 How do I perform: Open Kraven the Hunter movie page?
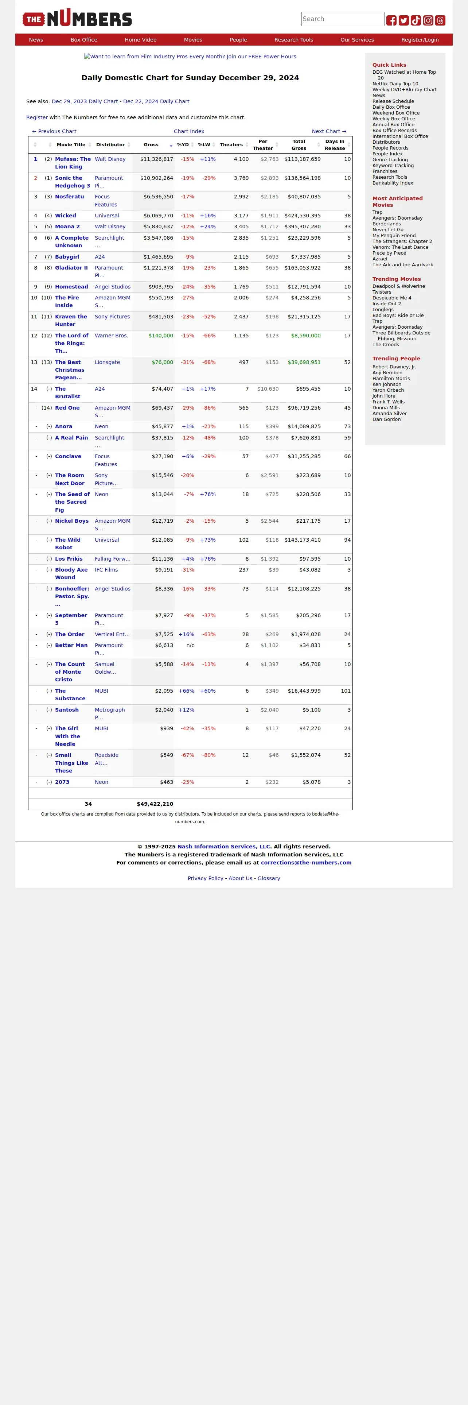point(71,320)
